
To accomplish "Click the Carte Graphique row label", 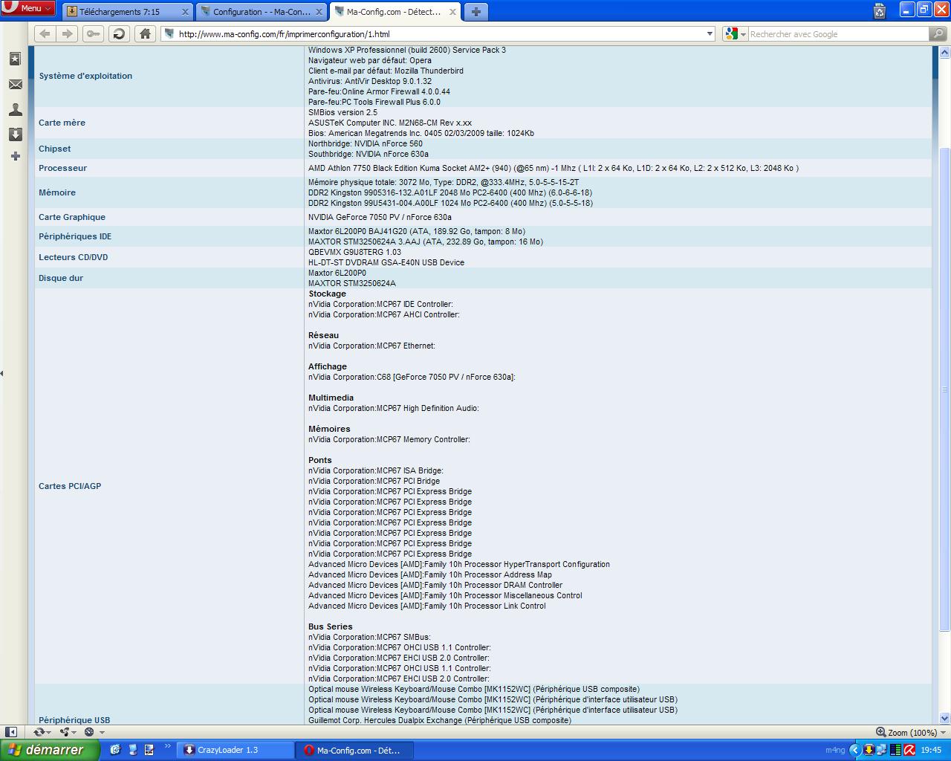I will click(x=72, y=217).
